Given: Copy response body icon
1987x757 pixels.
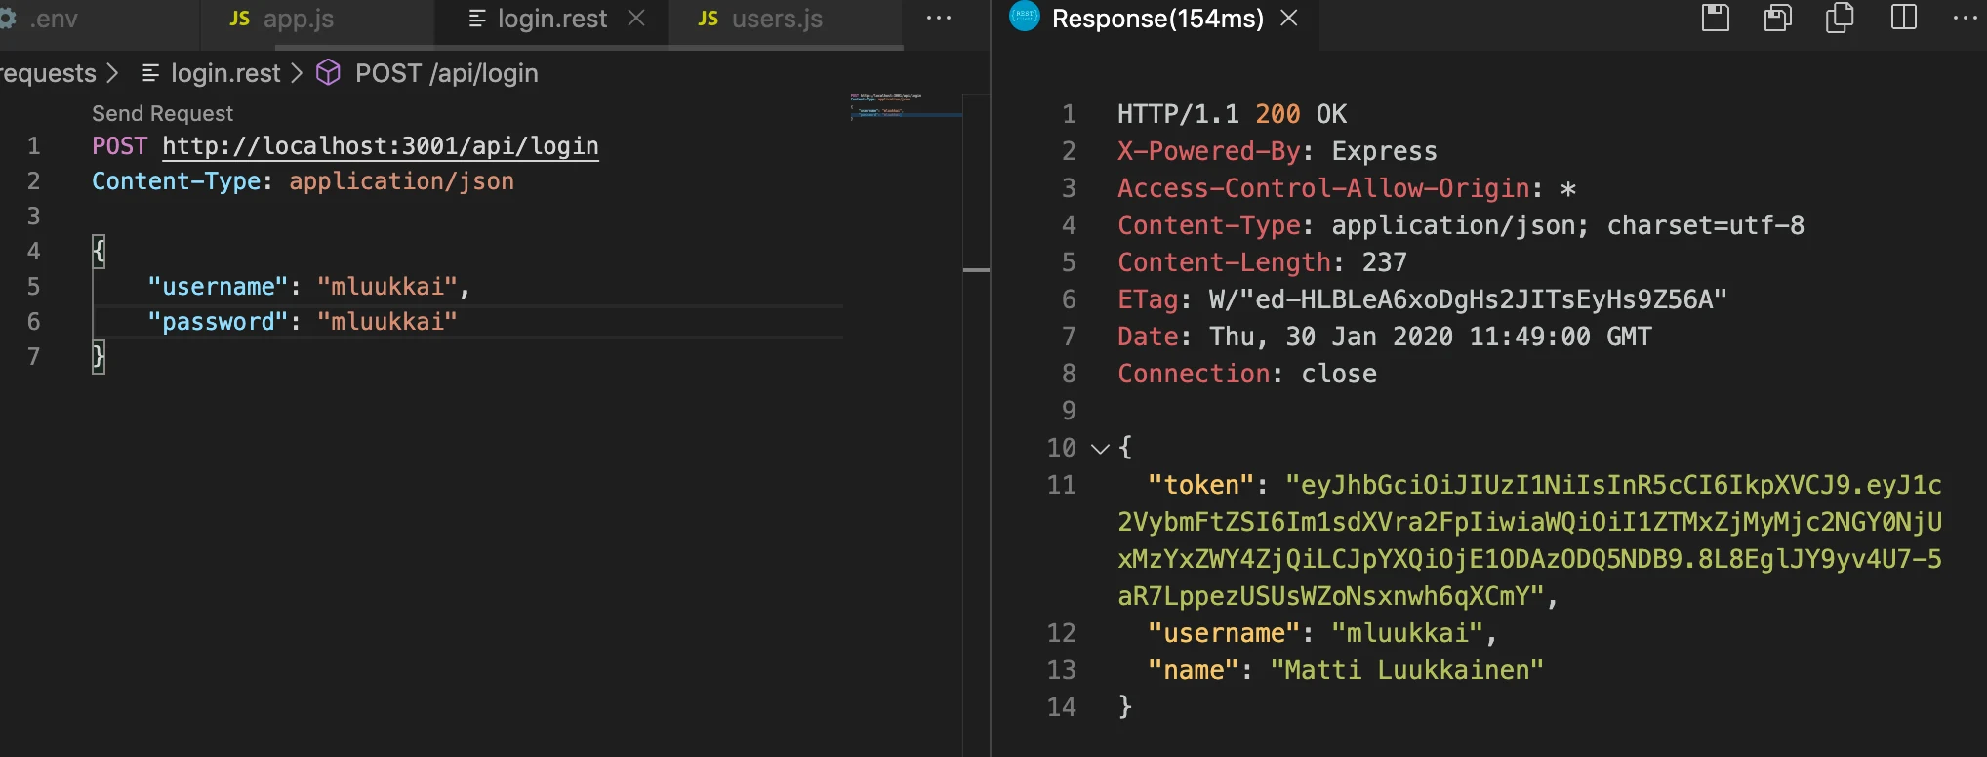Looking at the screenshot, I should point(1840,18).
